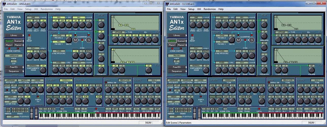
Task: Click the LFO1 SPEED knob in left window
Action: [30, 25]
